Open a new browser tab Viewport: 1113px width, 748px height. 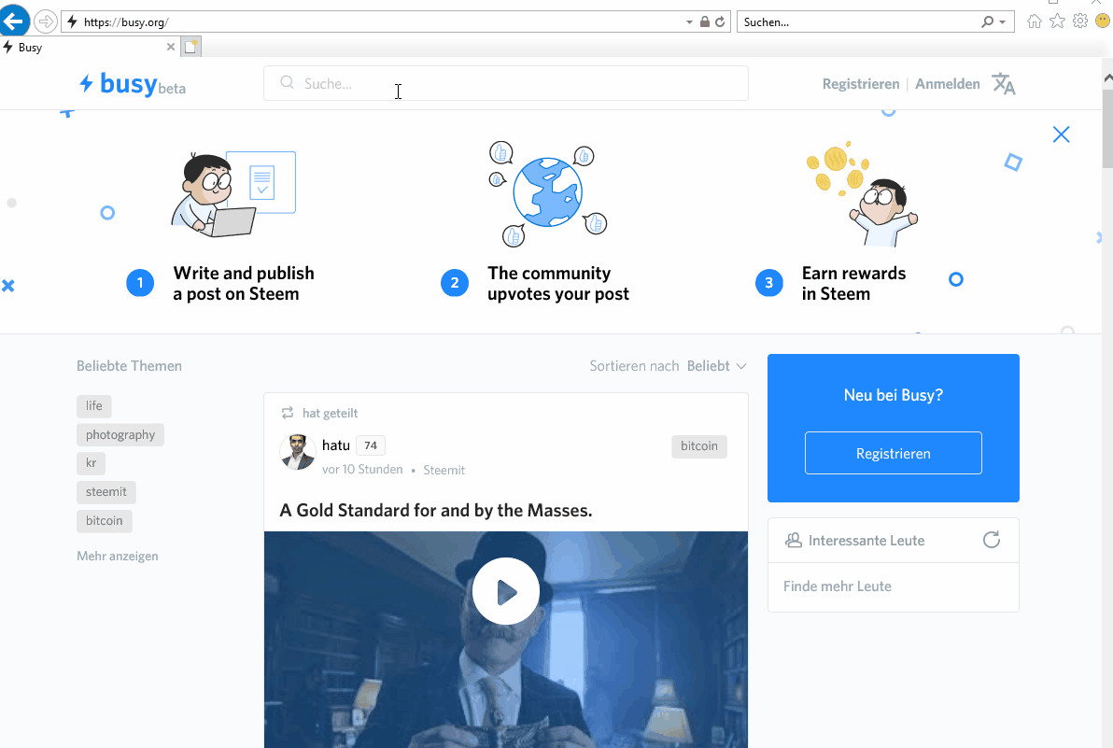click(x=190, y=47)
